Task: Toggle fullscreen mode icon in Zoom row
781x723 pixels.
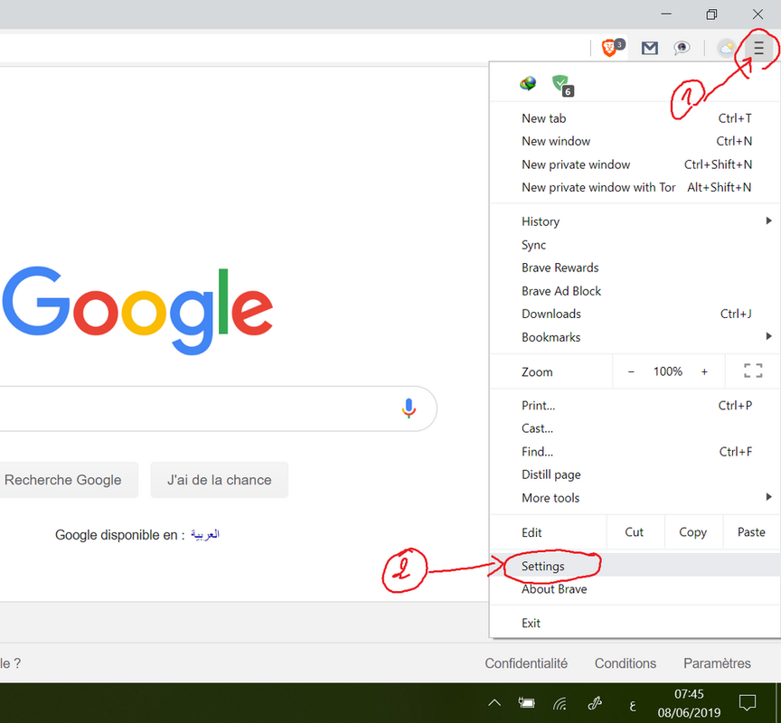Action: (753, 371)
